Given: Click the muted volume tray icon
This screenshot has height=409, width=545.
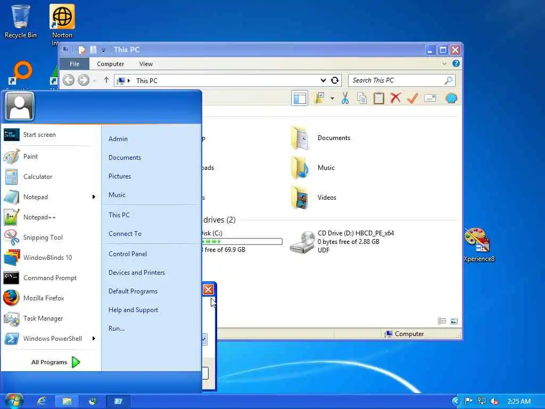Looking at the screenshot, I should (494, 402).
